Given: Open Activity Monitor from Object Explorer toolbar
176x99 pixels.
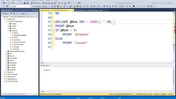Looking at the screenshot, I should click(x=26, y=13).
